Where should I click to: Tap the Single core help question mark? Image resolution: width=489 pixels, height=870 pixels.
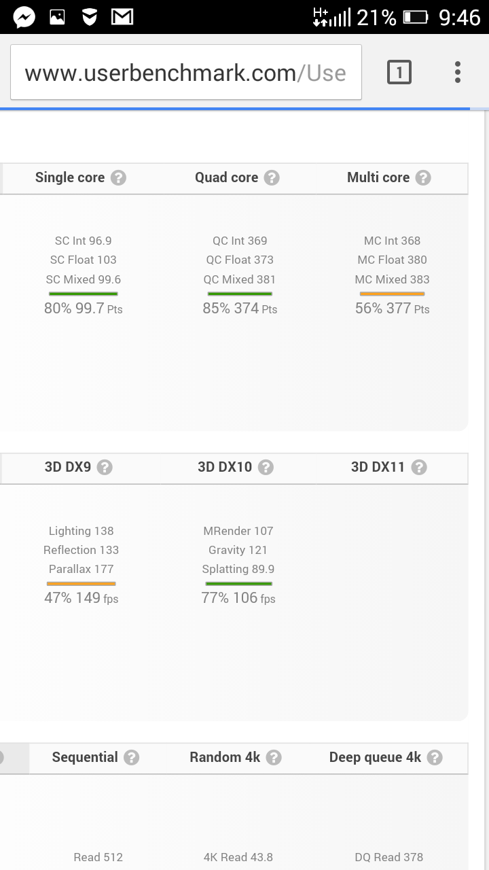tap(119, 178)
